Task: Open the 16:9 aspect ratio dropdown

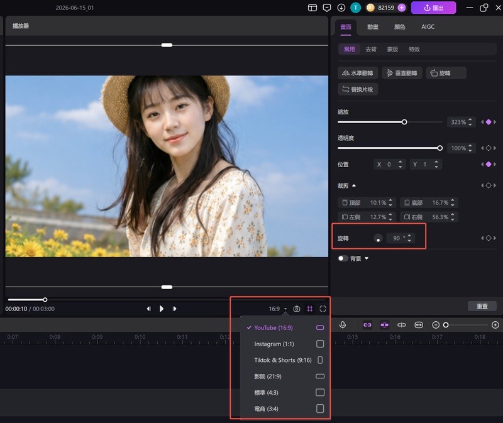Action: (x=277, y=309)
